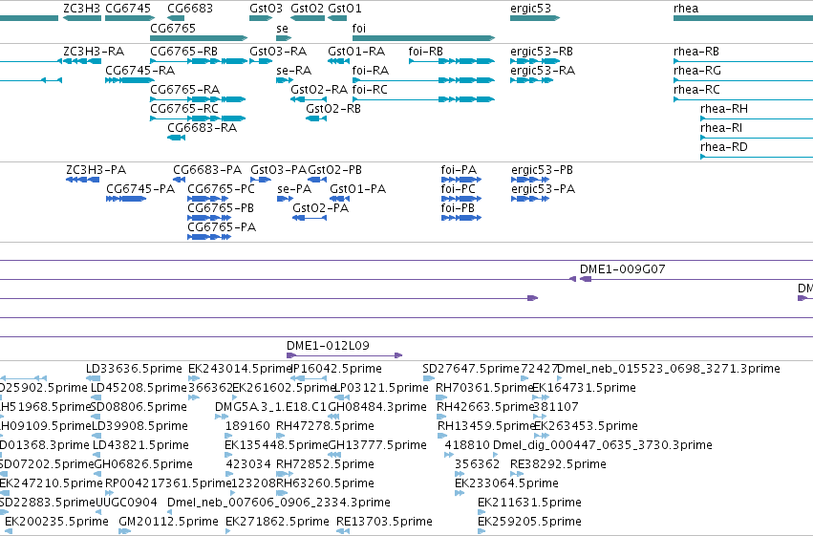Select the rhea-RG transcript label
Viewport: 813px width, 536px height.
pos(697,71)
